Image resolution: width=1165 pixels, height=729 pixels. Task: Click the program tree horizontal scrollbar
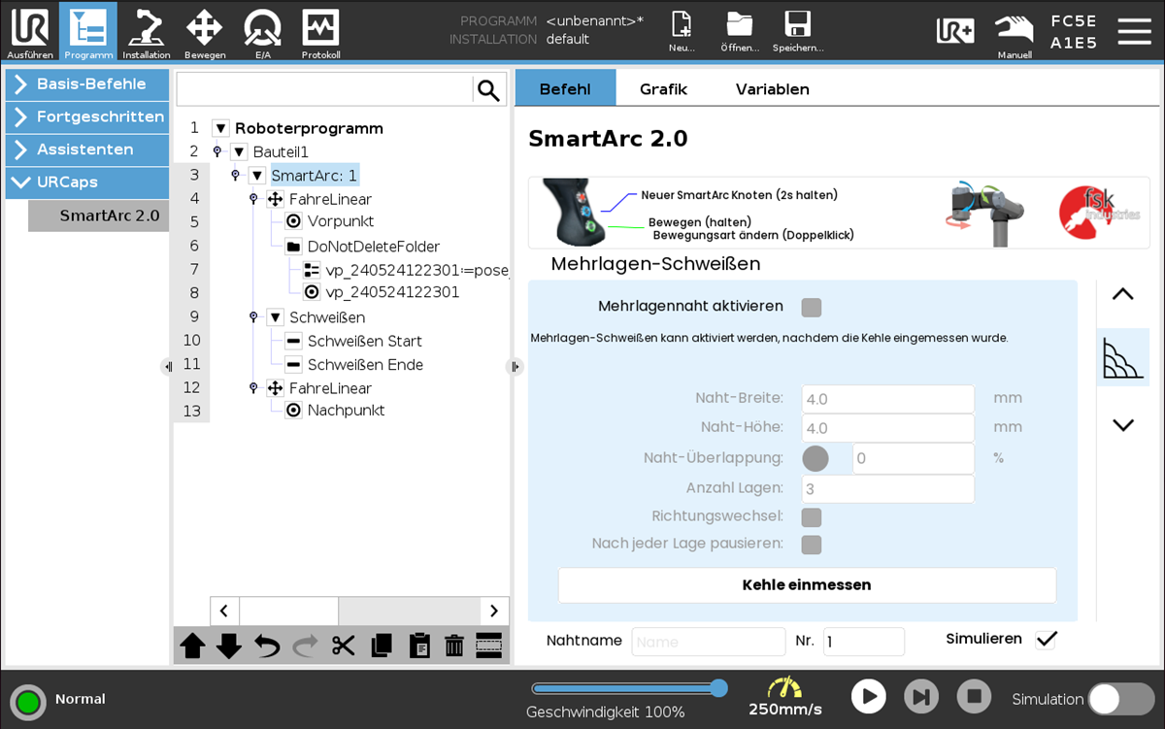359,611
